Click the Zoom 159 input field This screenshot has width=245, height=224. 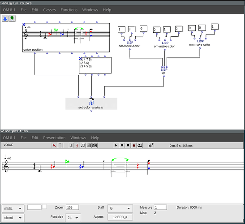(72, 207)
